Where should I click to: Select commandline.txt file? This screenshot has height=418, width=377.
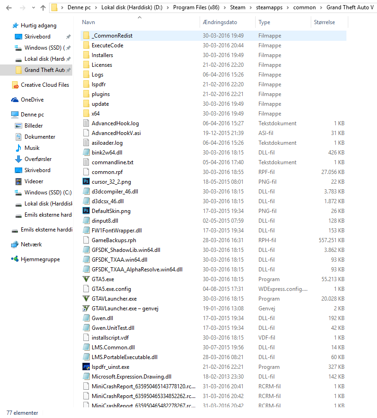click(x=113, y=162)
